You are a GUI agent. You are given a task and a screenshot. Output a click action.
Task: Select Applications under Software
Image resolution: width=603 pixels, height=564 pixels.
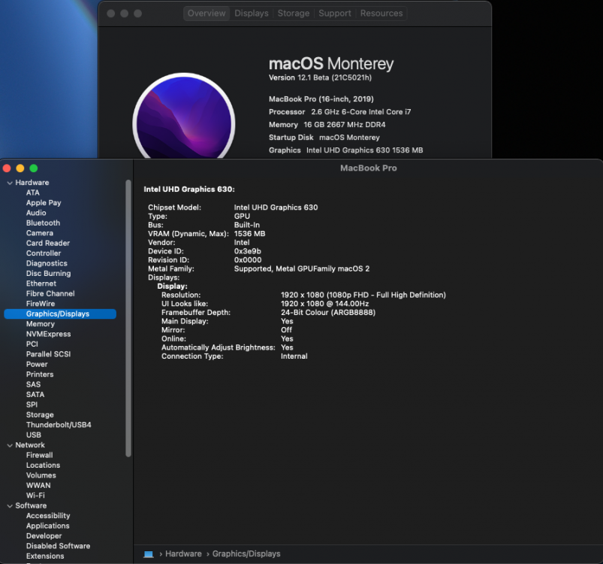point(48,526)
